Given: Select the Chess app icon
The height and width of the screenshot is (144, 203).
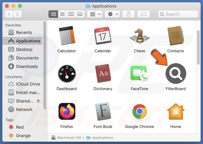Looking at the screenshot, I should (140, 36).
